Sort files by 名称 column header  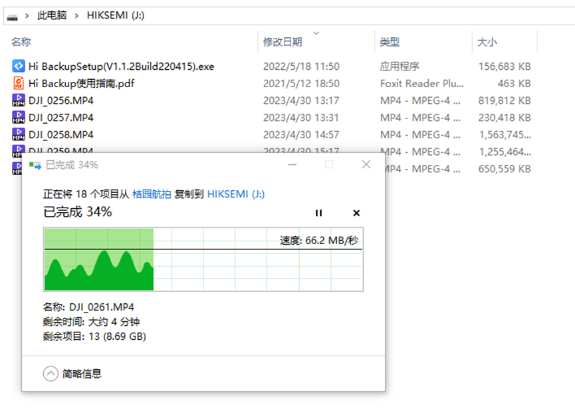tap(21, 42)
